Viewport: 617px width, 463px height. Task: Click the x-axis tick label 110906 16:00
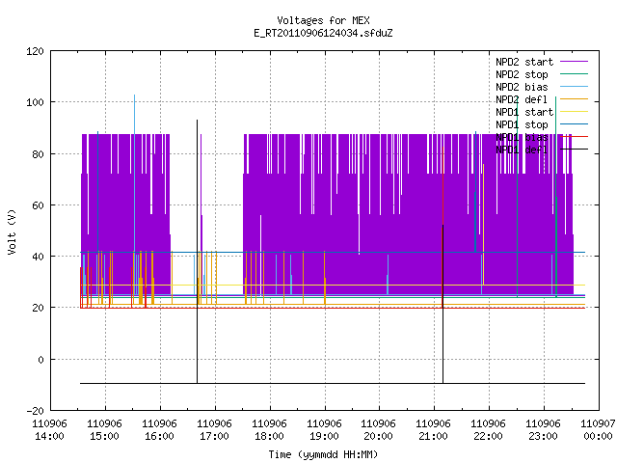tap(159, 430)
